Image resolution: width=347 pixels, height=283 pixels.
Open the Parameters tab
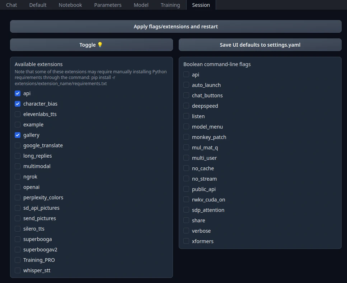[108, 5]
